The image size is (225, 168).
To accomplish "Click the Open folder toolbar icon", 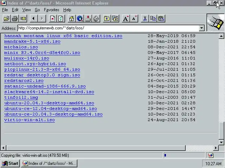I will point(7,19).
